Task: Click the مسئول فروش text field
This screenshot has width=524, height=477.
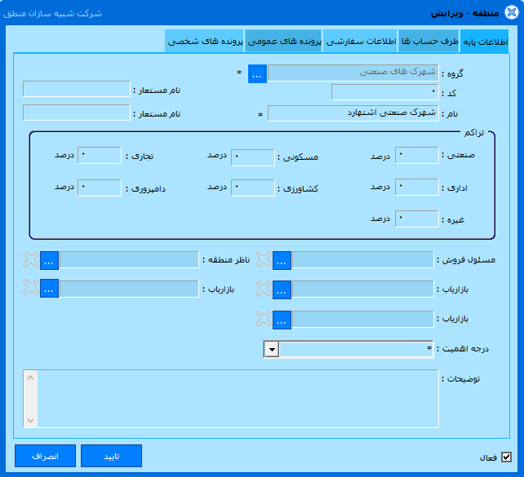Action: (362, 260)
